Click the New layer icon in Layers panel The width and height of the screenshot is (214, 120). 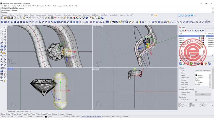(x=180, y=31)
